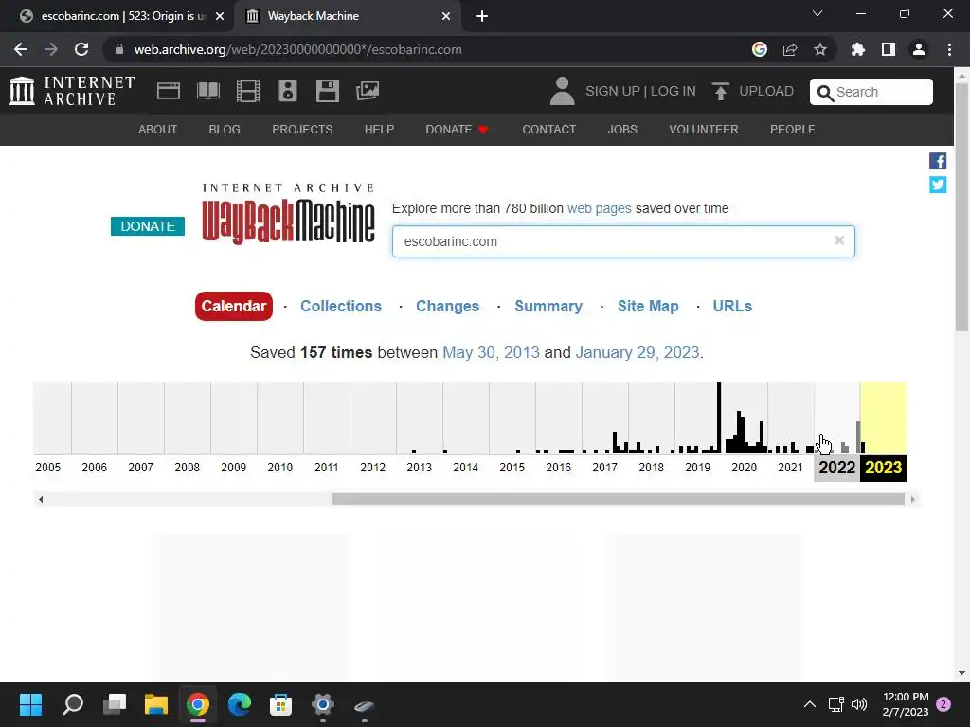Click the user avatar icon
Viewport: 970px width, 727px height.
562,91
